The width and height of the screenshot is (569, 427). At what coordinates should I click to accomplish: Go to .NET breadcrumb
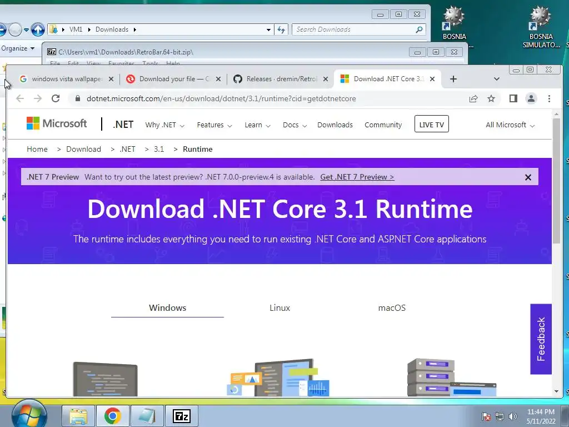coord(127,149)
